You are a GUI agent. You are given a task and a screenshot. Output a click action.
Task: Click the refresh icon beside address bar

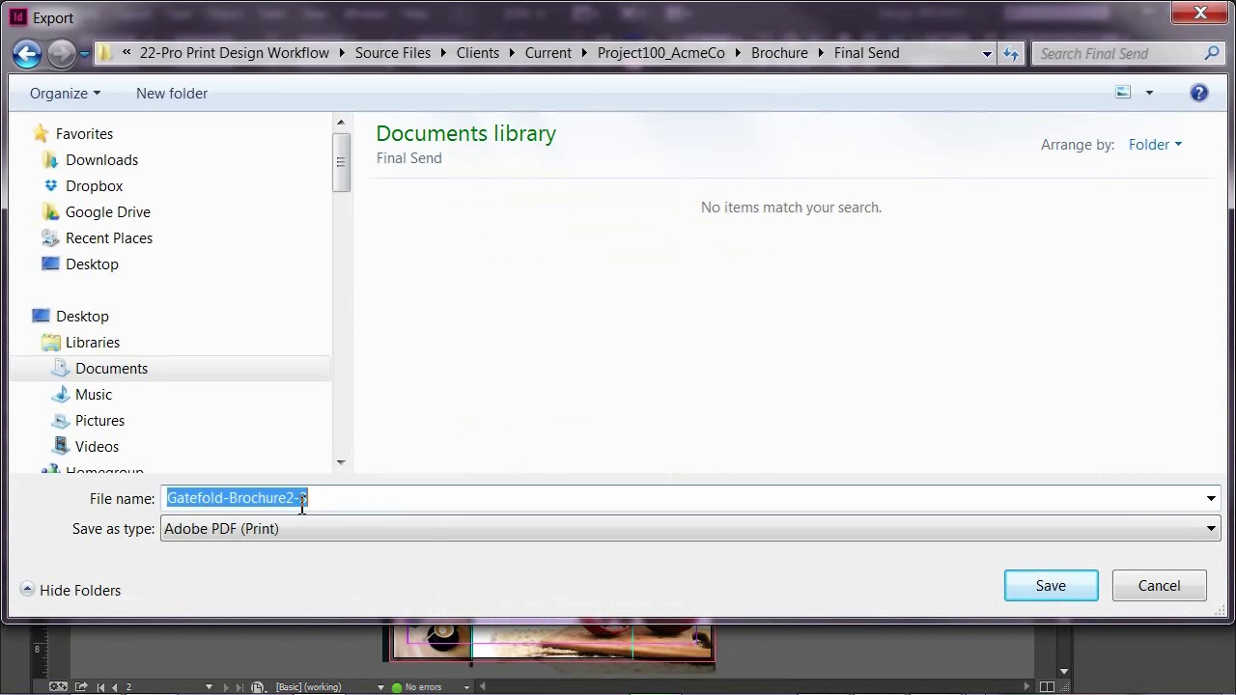point(1011,54)
